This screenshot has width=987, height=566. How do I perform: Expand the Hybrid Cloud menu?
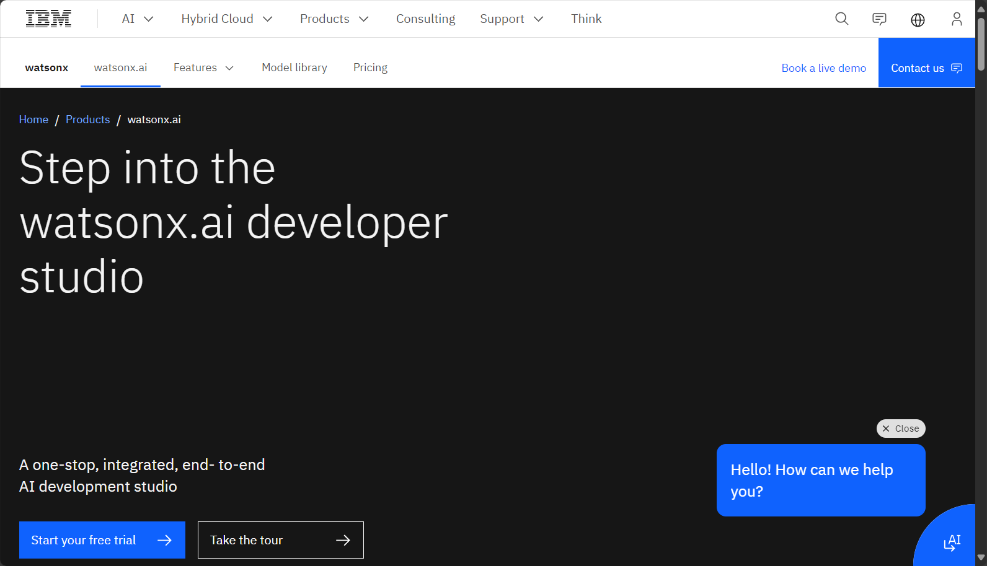[x=227, y=19]
